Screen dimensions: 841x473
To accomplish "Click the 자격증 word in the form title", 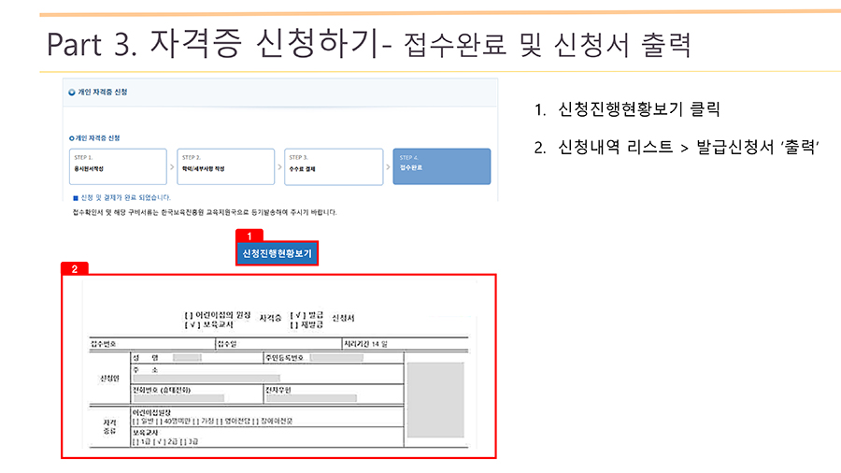I will (x=270, y=319).
